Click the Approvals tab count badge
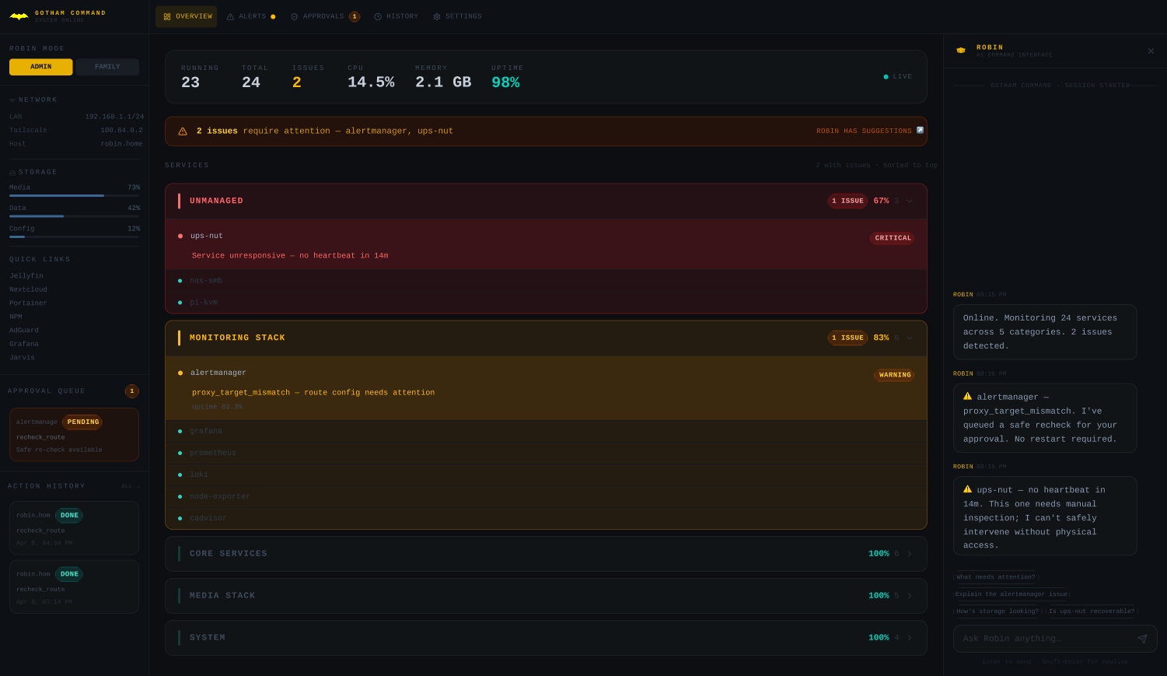 [x=355, y=16]
